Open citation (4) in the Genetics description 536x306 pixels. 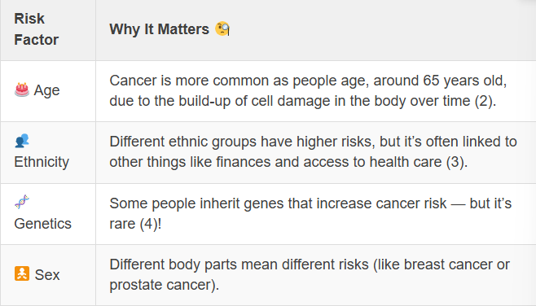(148, 224)
